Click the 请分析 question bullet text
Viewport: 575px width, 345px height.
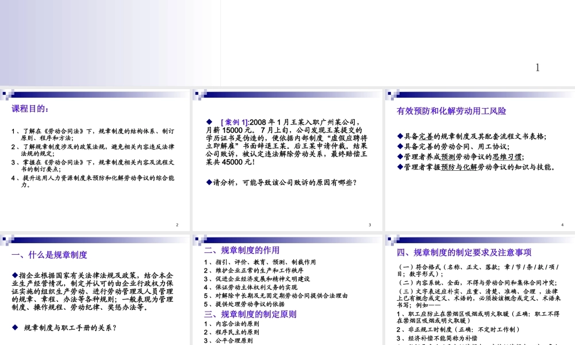click(282, 183)
